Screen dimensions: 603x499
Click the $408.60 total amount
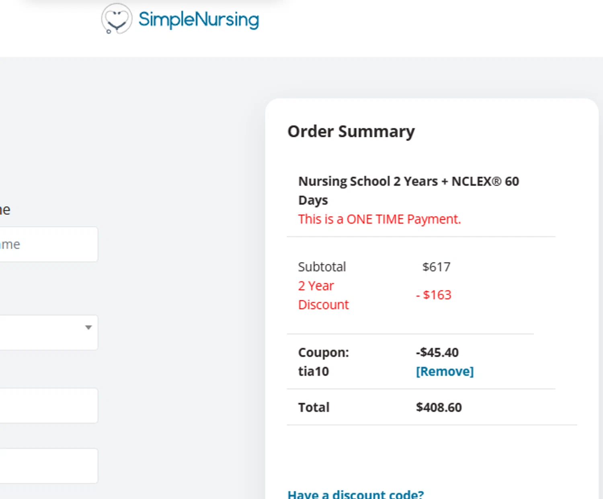tap(439, 407)
